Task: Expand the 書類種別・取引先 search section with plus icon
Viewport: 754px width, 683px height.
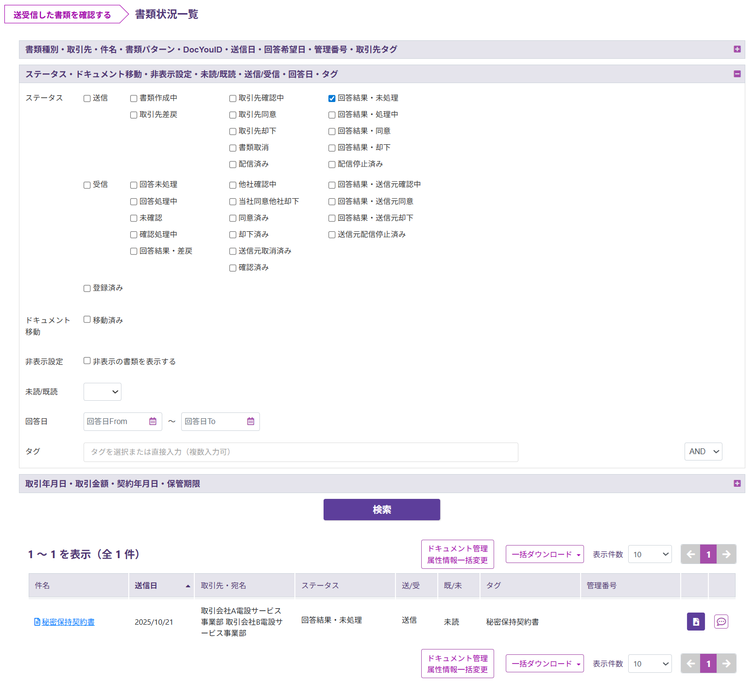Action: click(x=737, y=50)
